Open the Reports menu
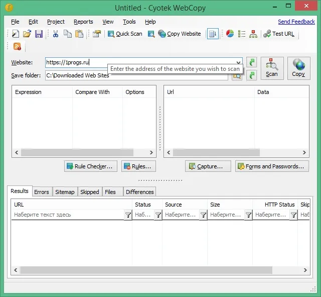 (x=83, y=22)
